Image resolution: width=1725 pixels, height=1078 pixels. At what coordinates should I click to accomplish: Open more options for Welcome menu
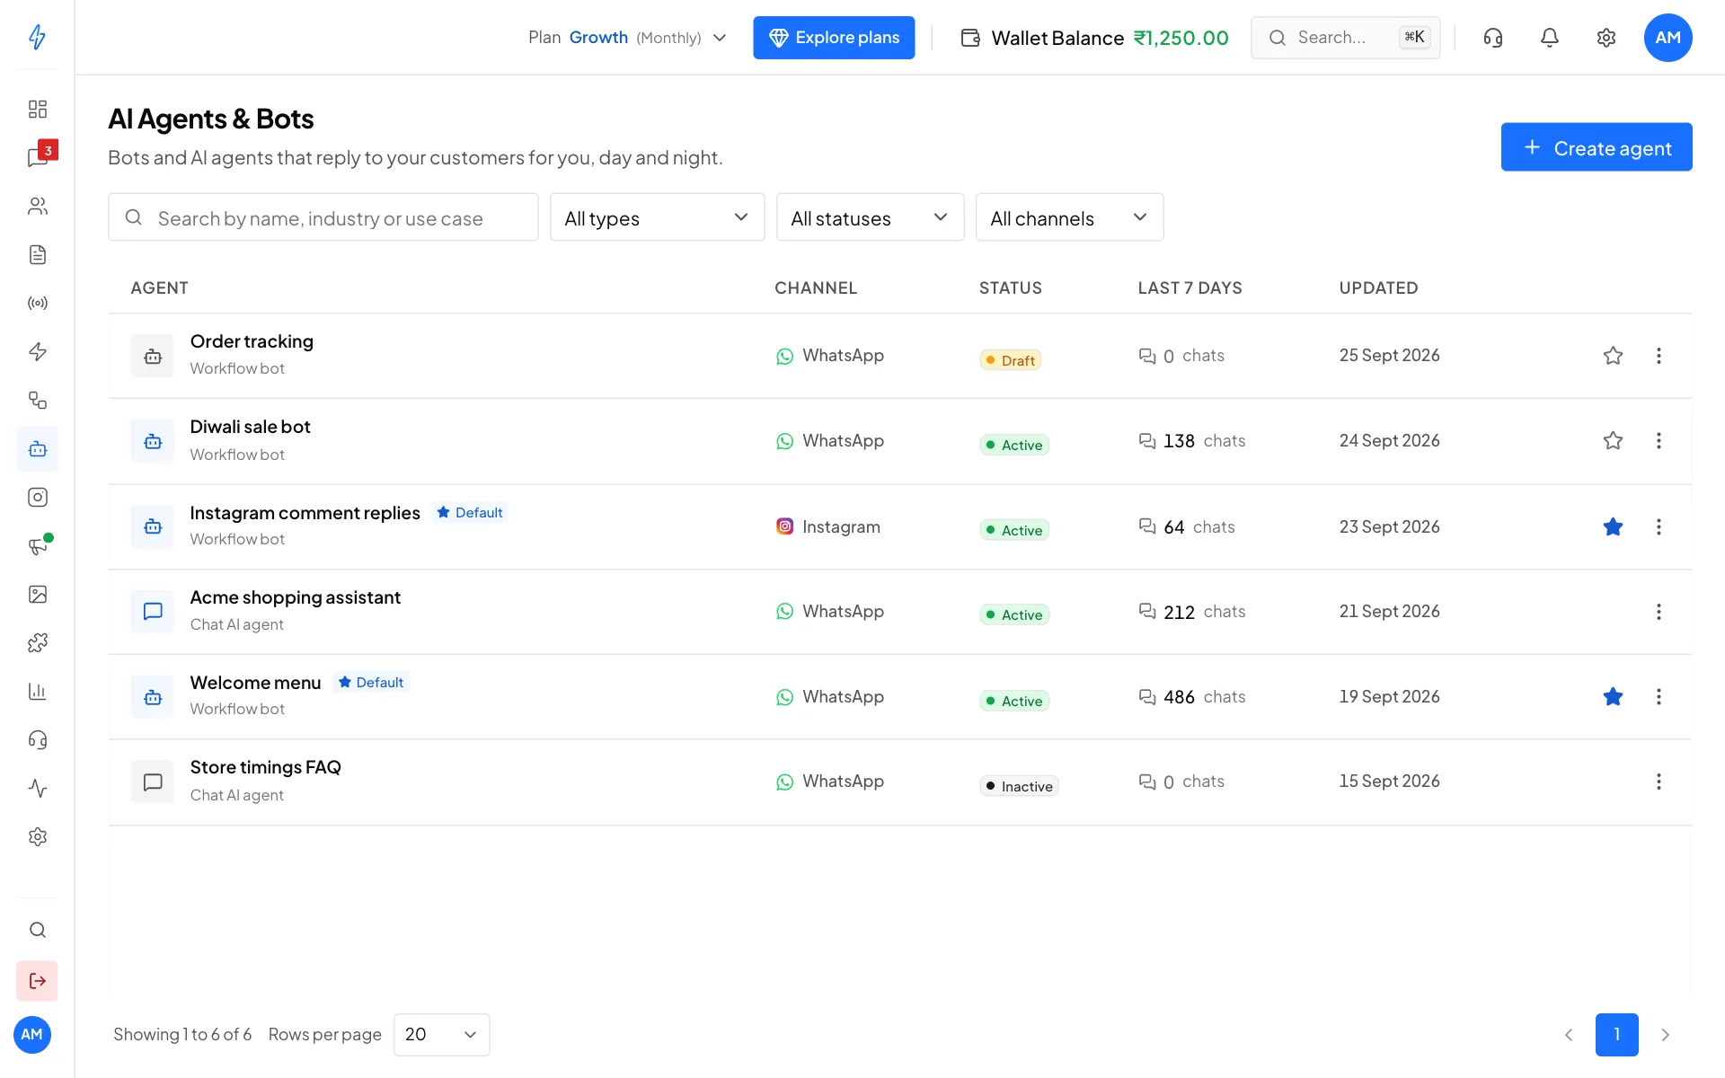click(x=1659, y=696)
